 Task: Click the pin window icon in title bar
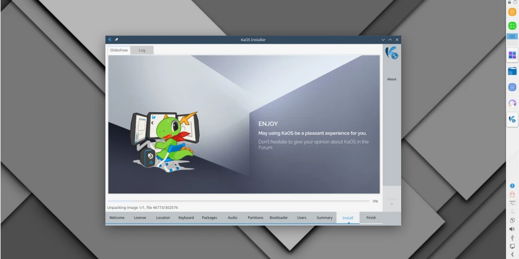(116, 39)
